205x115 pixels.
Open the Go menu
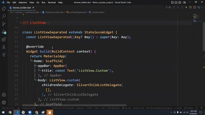pos(38,2)
